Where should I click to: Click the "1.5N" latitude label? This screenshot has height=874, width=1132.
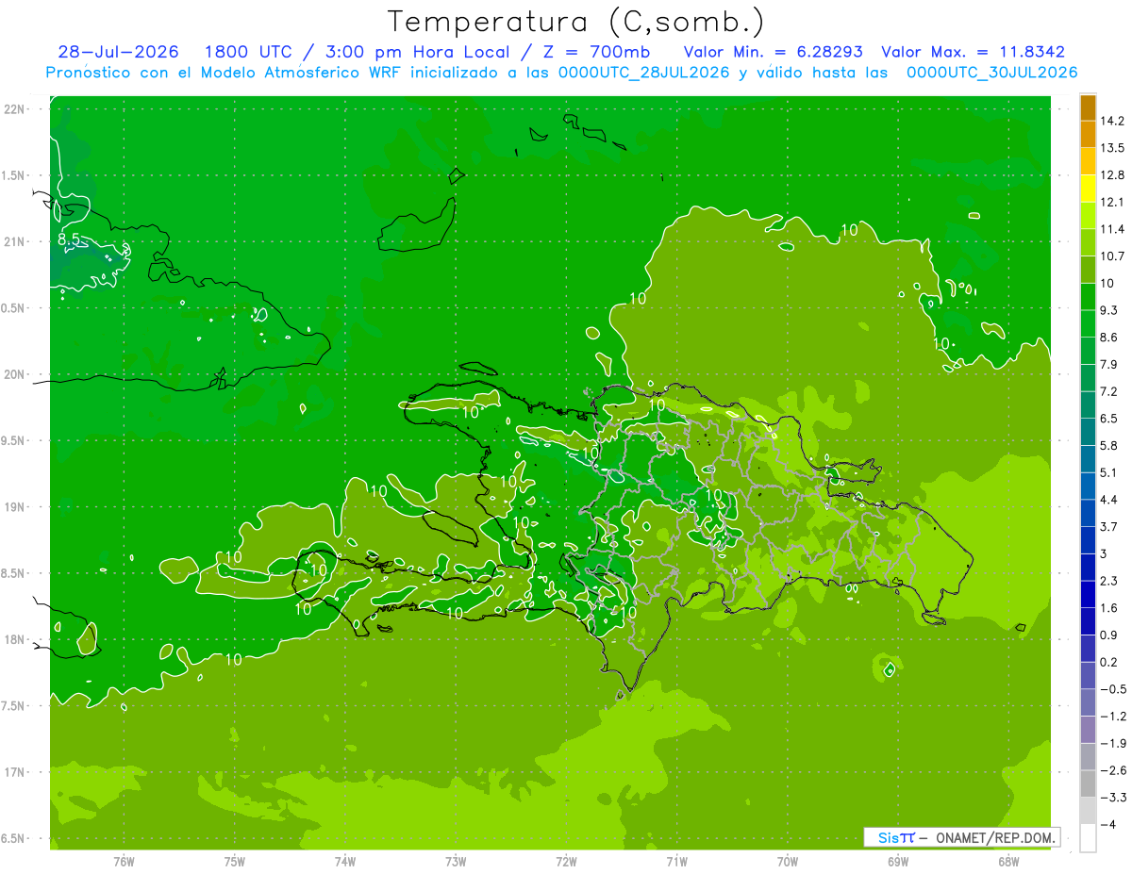coord(12,175)
